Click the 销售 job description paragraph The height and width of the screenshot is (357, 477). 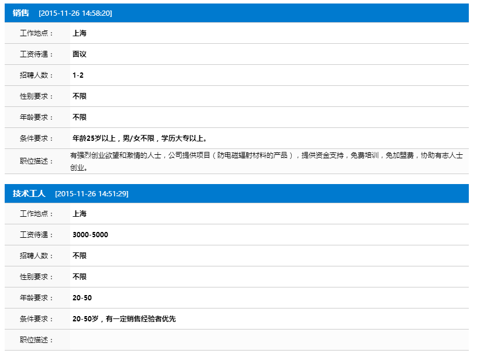click(266, 161)
